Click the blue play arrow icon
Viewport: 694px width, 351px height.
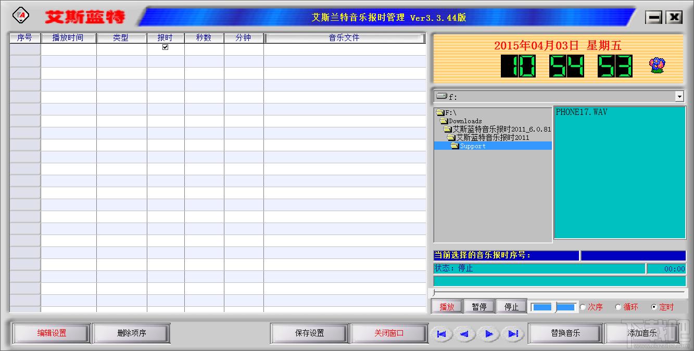click(488, 334)
